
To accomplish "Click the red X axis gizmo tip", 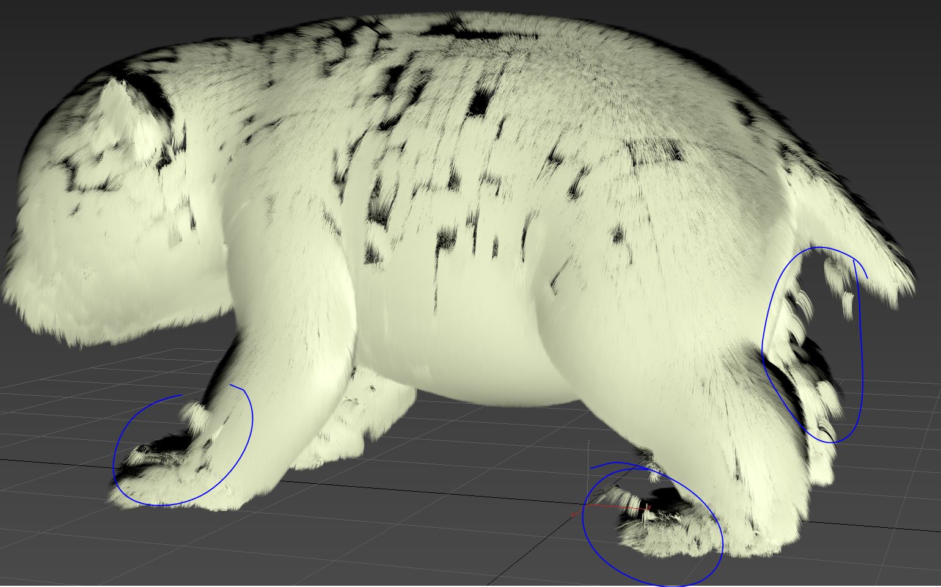I will click(573, 516).
